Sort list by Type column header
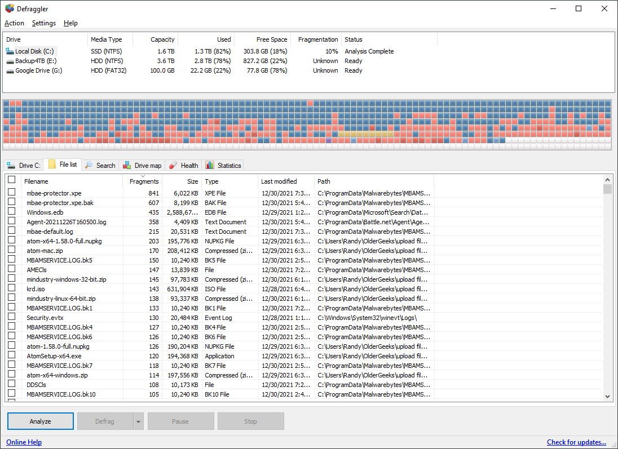Viewport: 618px width, 449px height. tap(230, 181)
